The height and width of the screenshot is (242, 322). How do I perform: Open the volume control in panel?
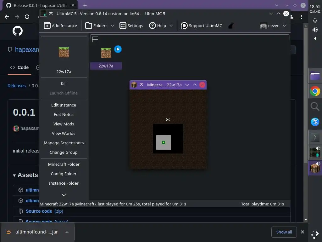315,30
